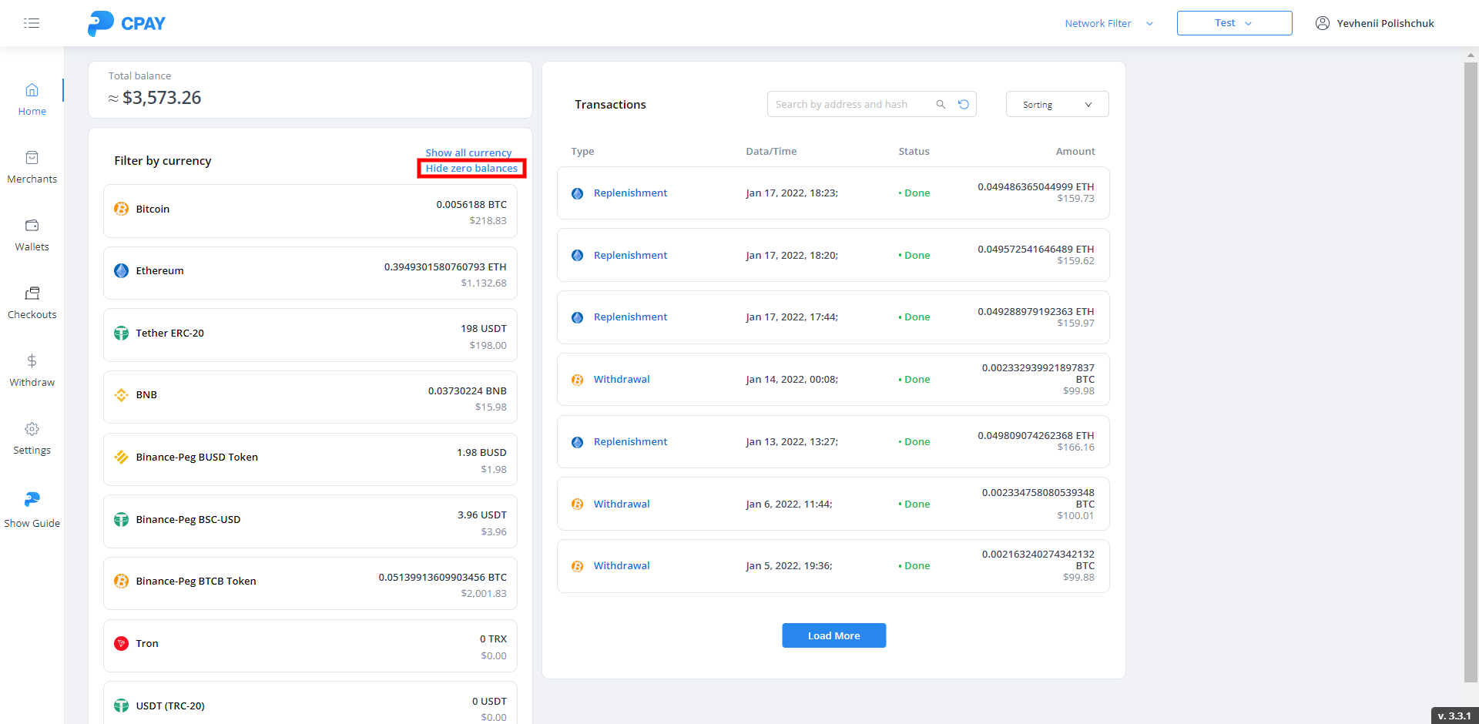The width and height of the screenshot is (1479, 724).
Task: Click the refresh transactions icon
Action: [964, 105]
